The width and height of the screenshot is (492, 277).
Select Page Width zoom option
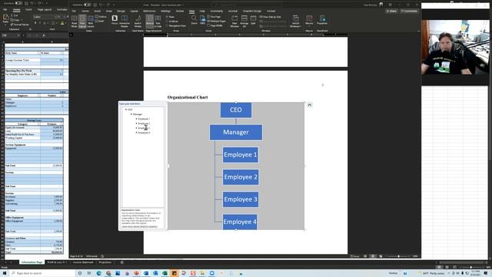point(215,25)
